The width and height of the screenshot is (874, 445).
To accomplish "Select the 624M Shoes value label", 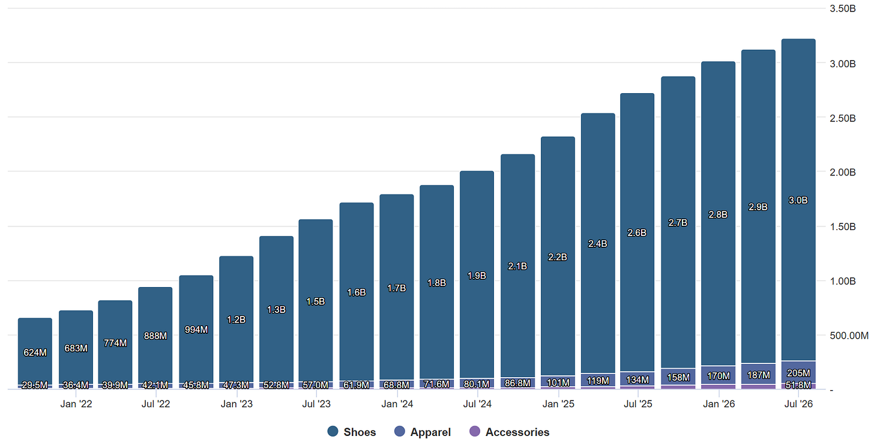I will [x=35, y=353].
